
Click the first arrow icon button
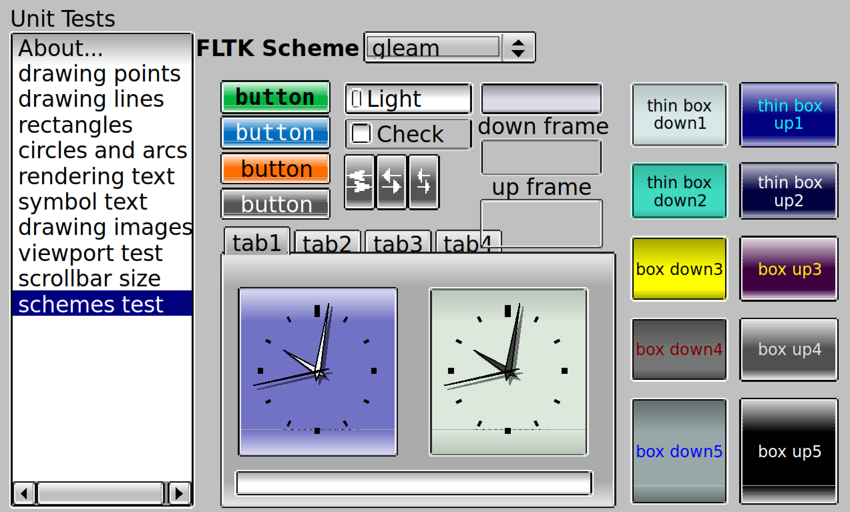360,182
